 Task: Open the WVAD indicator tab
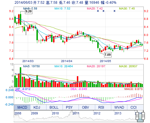[x=119, y=107]
